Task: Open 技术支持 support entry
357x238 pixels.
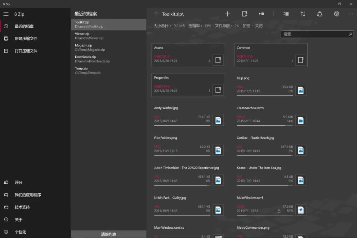Action: pos(35,207)
